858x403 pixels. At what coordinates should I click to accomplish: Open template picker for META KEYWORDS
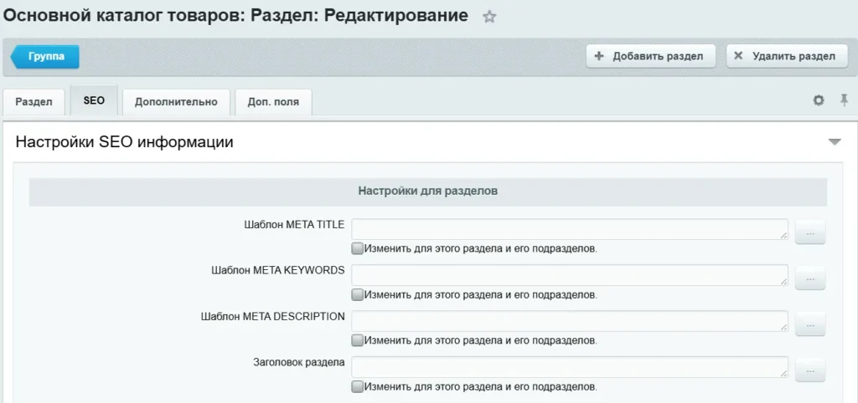[809, 279]
